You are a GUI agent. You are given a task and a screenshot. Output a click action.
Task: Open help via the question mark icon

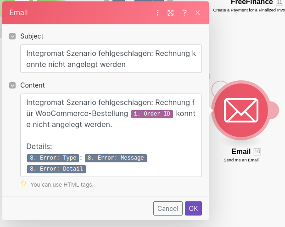point(184,13)
